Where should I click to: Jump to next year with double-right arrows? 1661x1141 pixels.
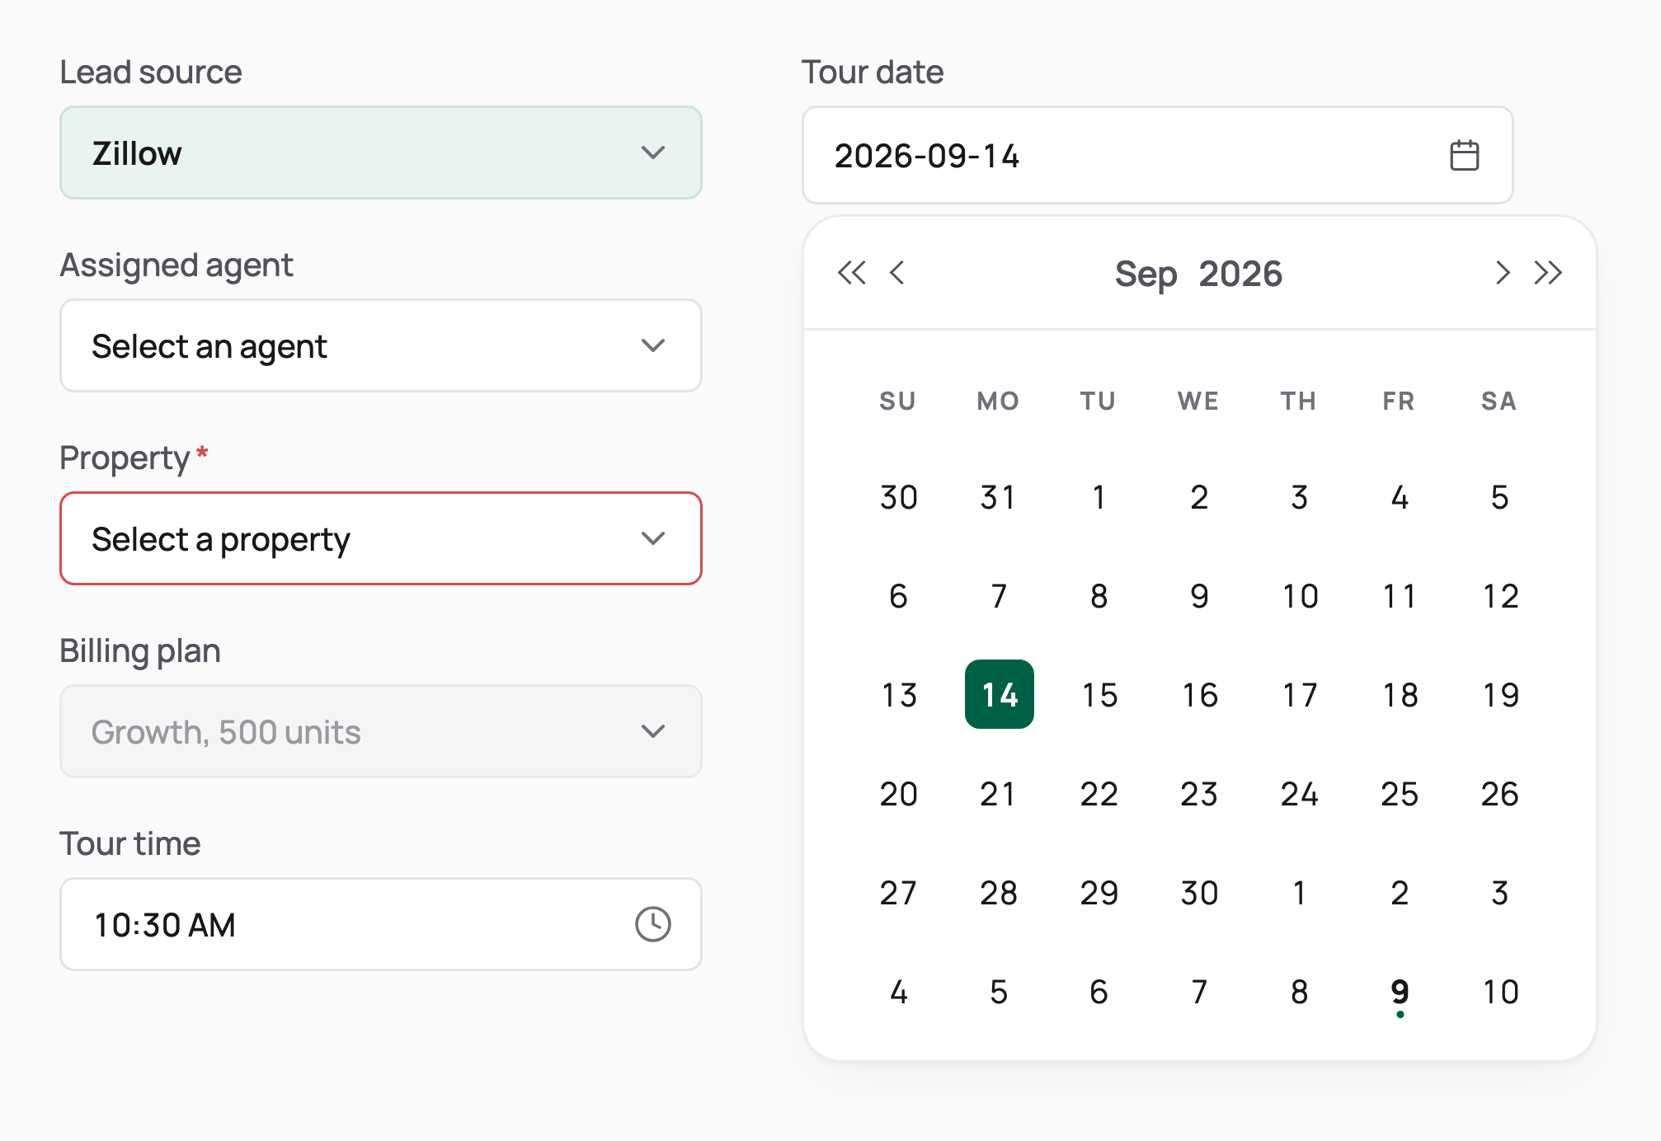click(1548, 273)
